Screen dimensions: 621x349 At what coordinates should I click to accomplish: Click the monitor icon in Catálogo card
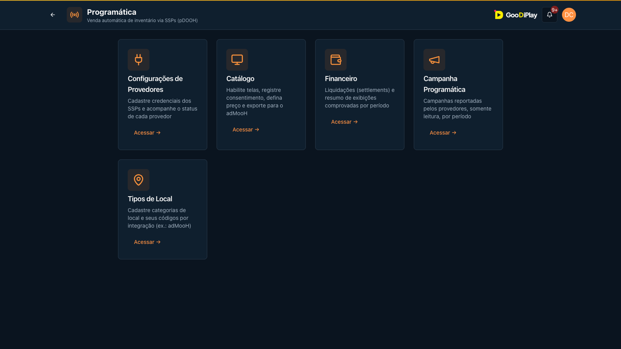tap(237, 60)
